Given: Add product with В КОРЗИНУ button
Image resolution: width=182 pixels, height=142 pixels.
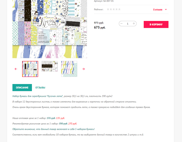Looking at the screenshot, I should [156, 24].
